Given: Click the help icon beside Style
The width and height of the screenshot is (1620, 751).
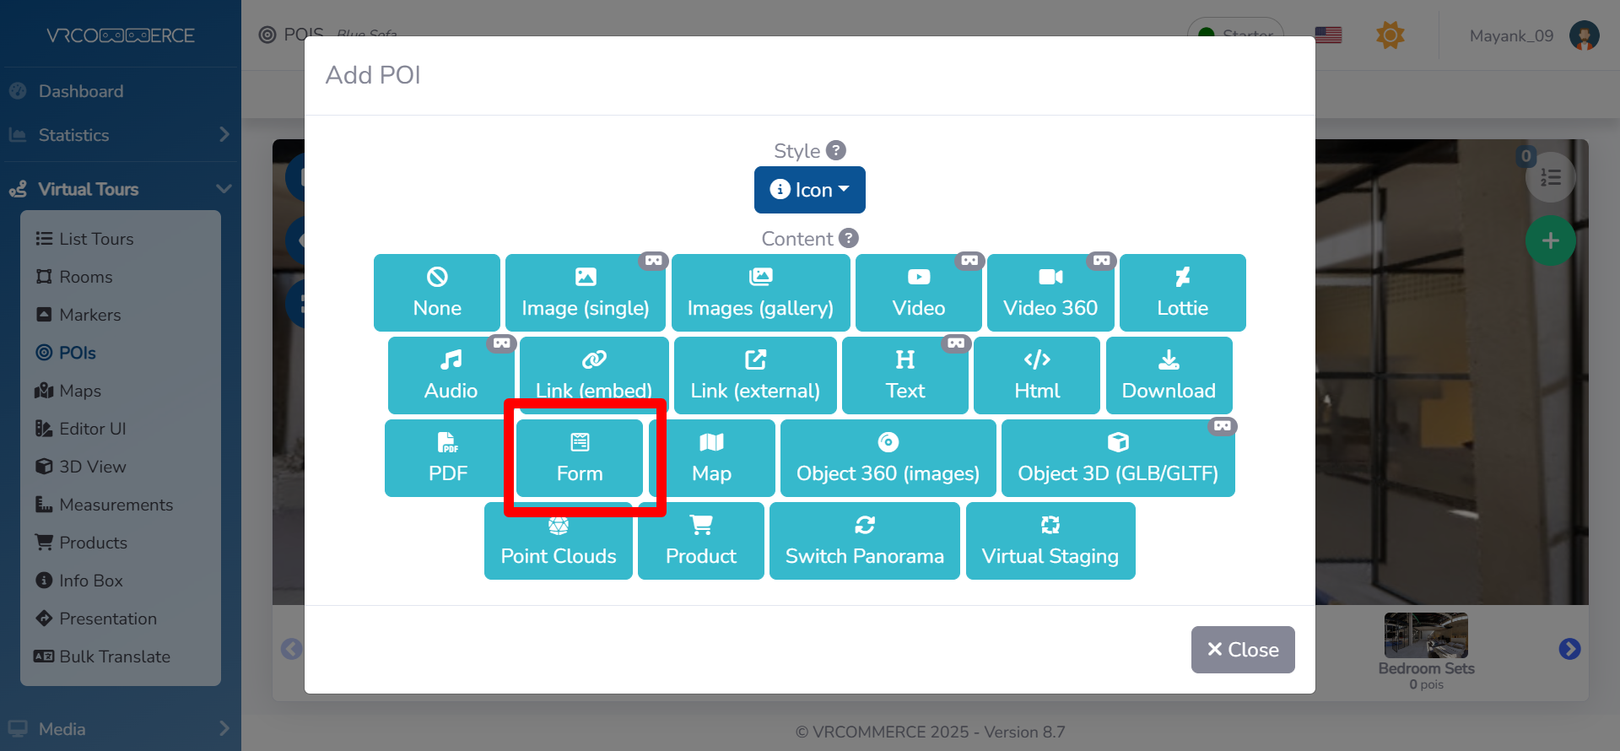Looking at the screenshot, I should [835, 150].
